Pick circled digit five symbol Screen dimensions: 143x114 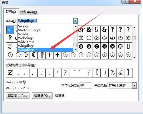coord(120,38)
